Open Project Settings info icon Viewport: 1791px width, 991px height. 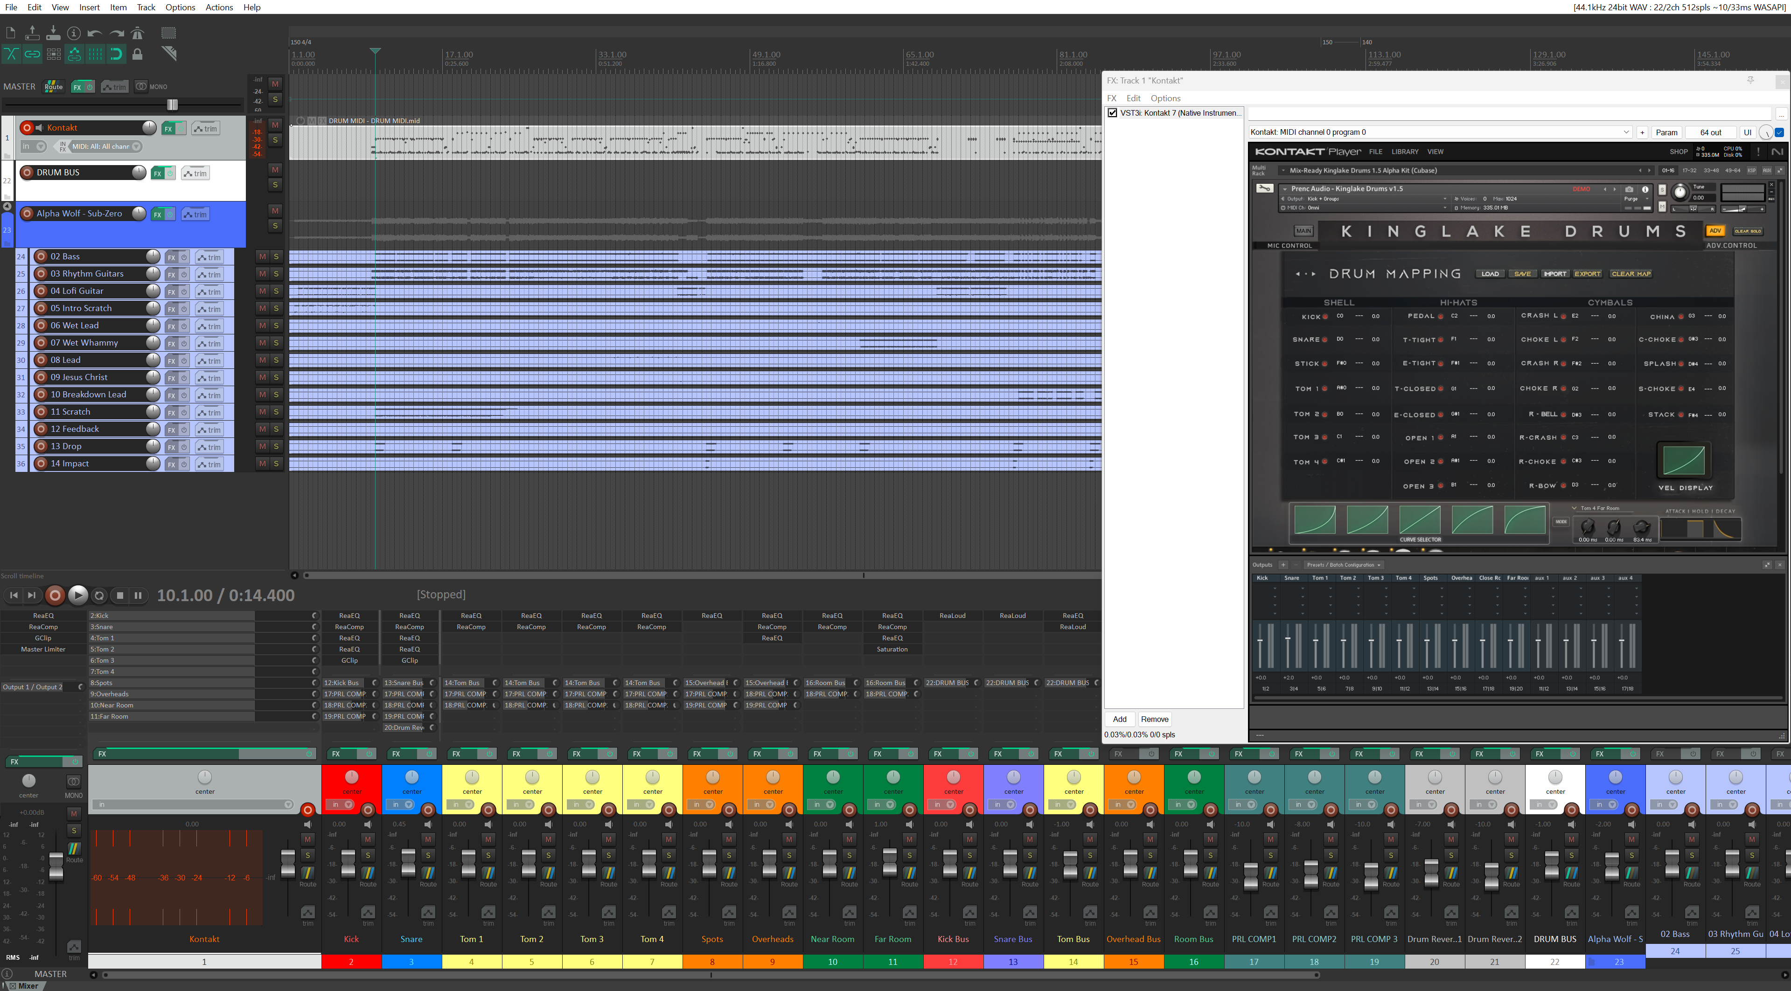point(74,33)
